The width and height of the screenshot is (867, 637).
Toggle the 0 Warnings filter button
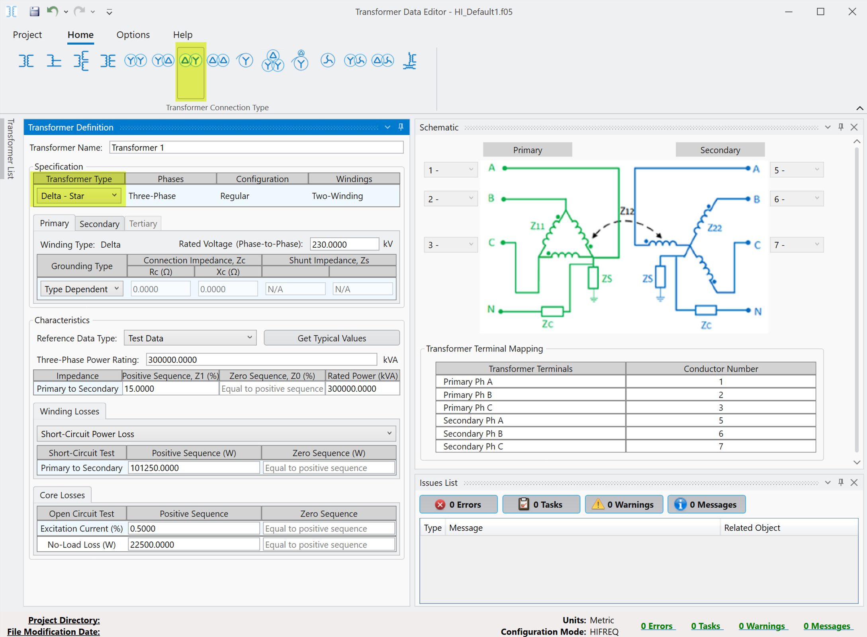[x=624, y=504]
